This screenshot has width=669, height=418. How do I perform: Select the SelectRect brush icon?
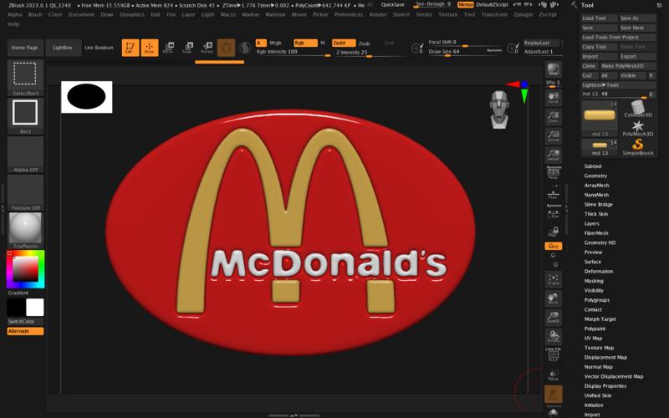25,78
